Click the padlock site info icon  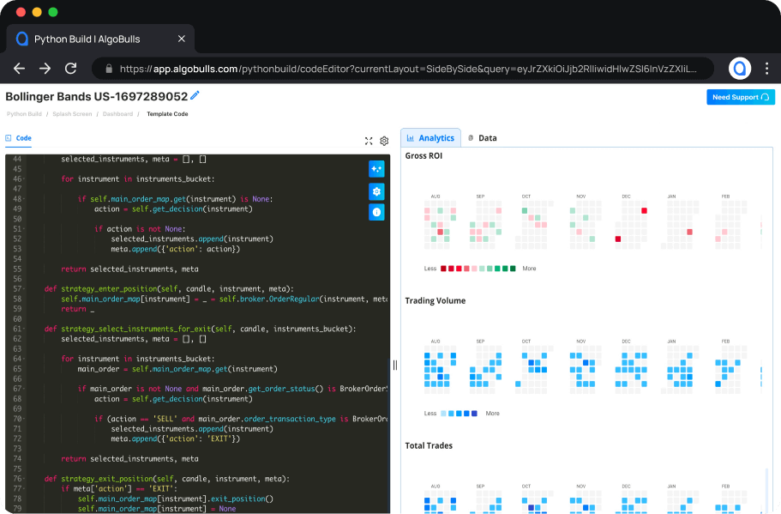pos(109,69)
